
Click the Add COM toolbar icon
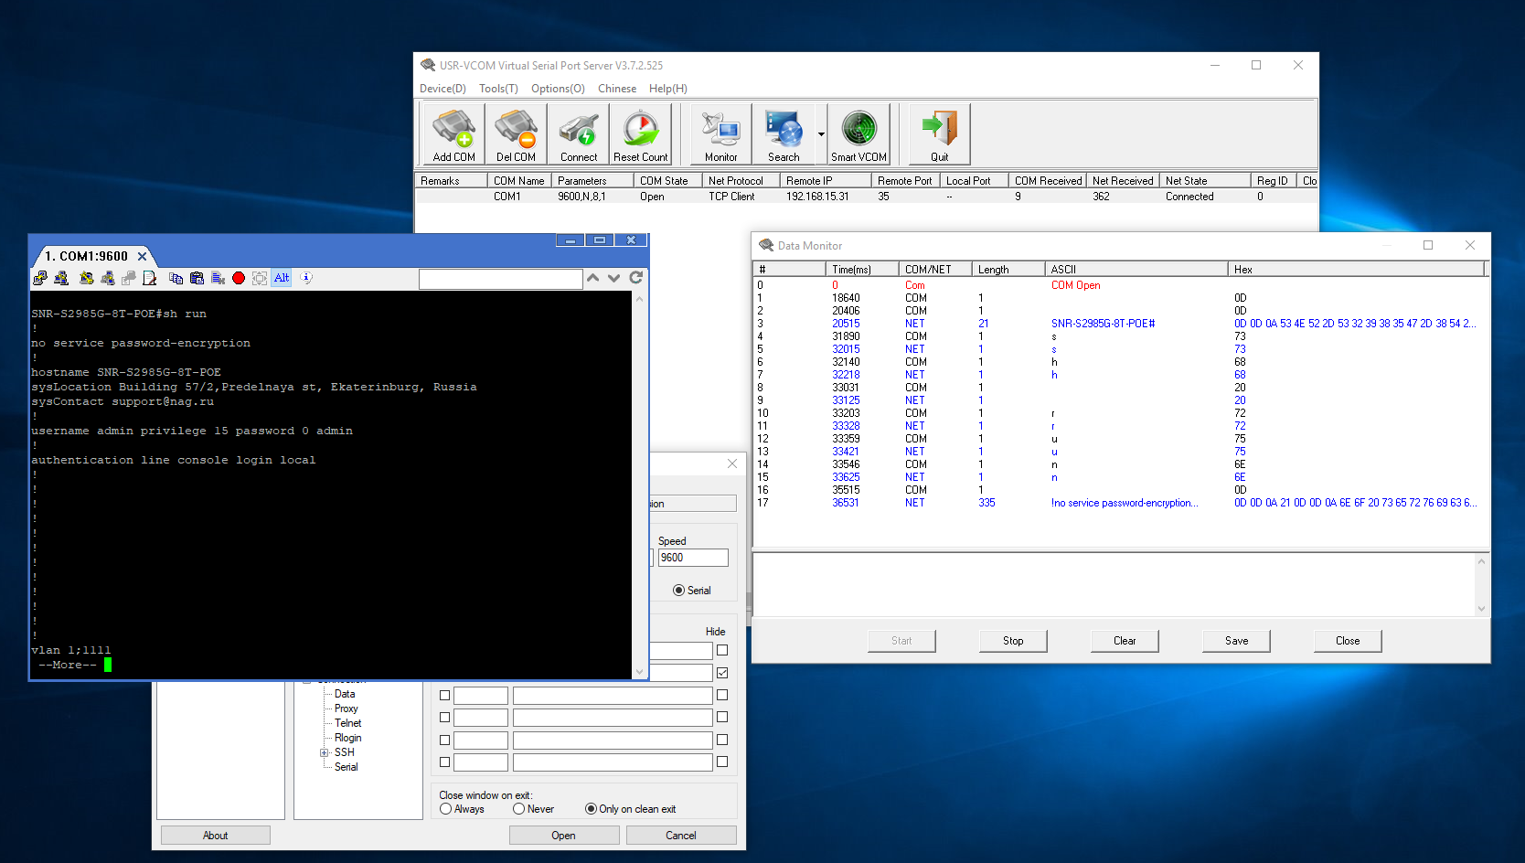[453, 133]
